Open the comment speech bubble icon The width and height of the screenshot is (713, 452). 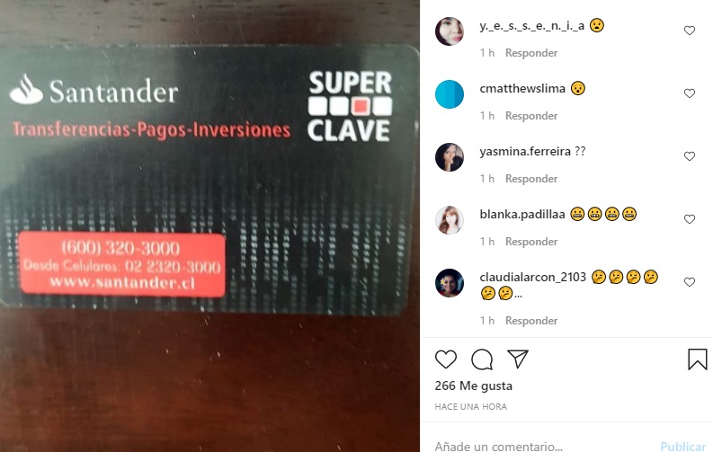482,359
